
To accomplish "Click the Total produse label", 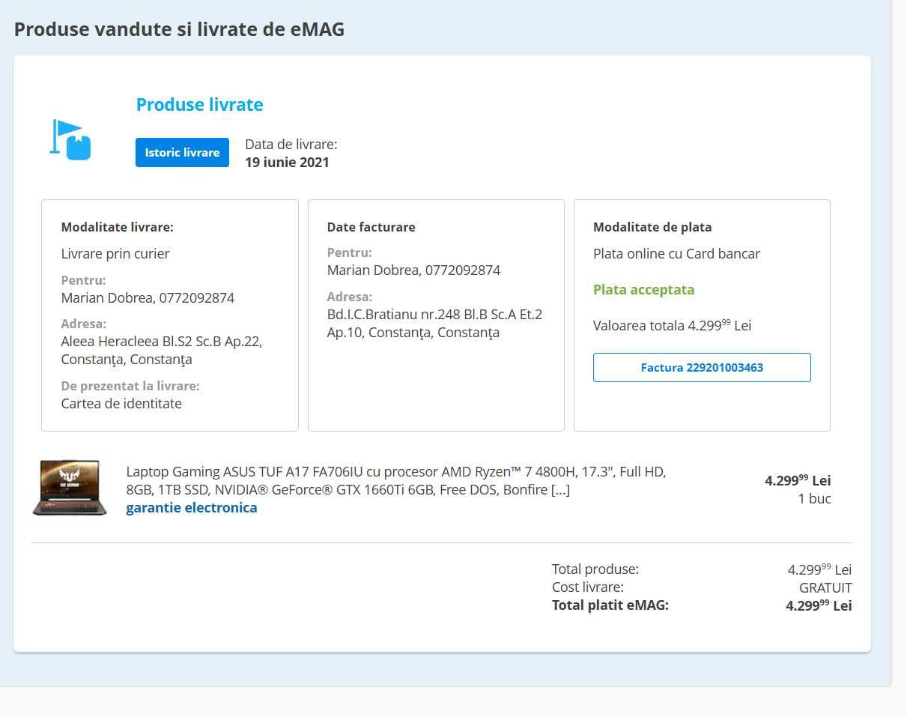I will tap(595, 569).
